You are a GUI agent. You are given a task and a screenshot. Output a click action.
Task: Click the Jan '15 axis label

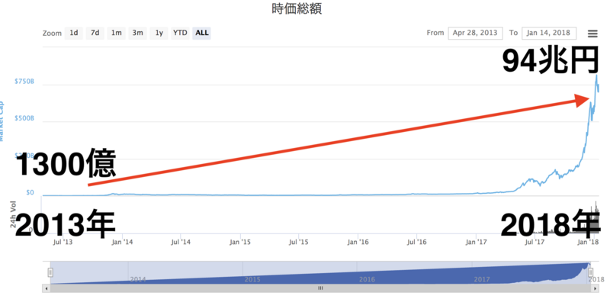240,242
